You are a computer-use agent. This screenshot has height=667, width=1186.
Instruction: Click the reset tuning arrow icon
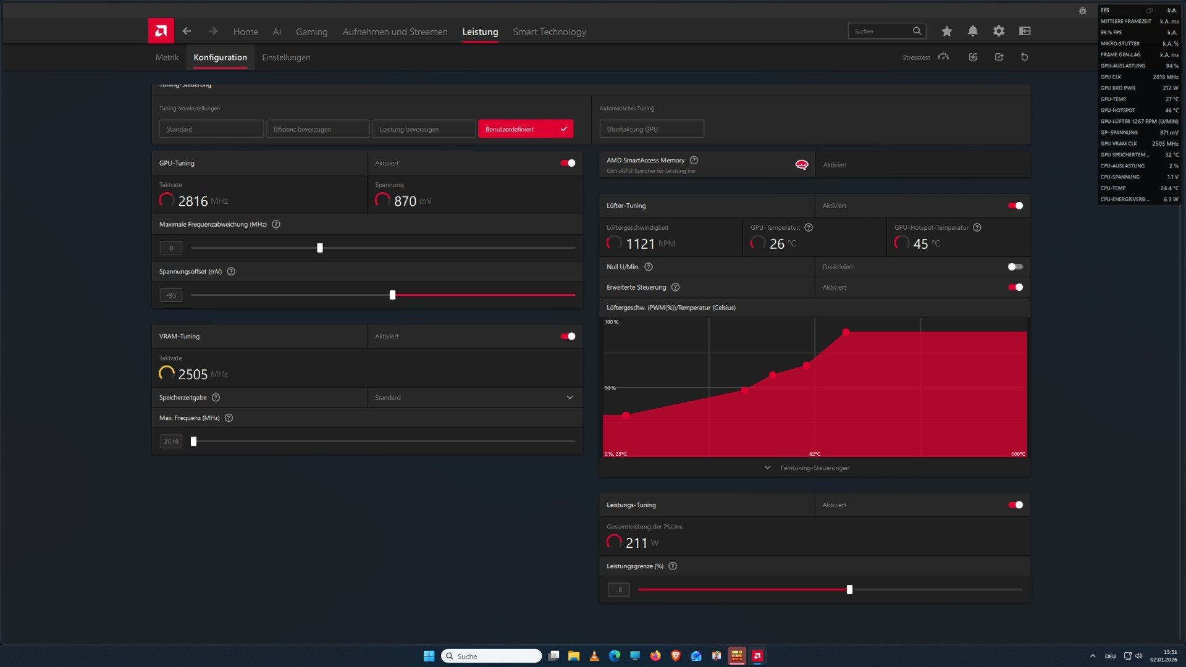click(1024, 57)
